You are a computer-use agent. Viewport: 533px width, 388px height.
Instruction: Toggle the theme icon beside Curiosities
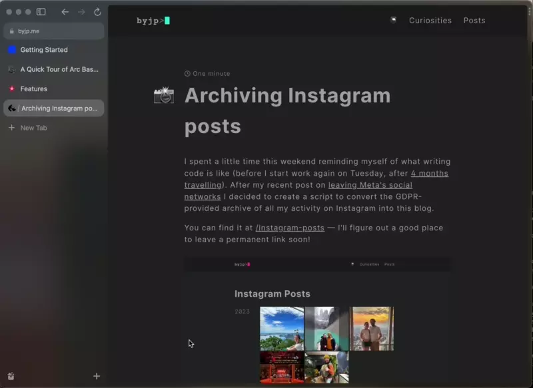coord(393,20)
